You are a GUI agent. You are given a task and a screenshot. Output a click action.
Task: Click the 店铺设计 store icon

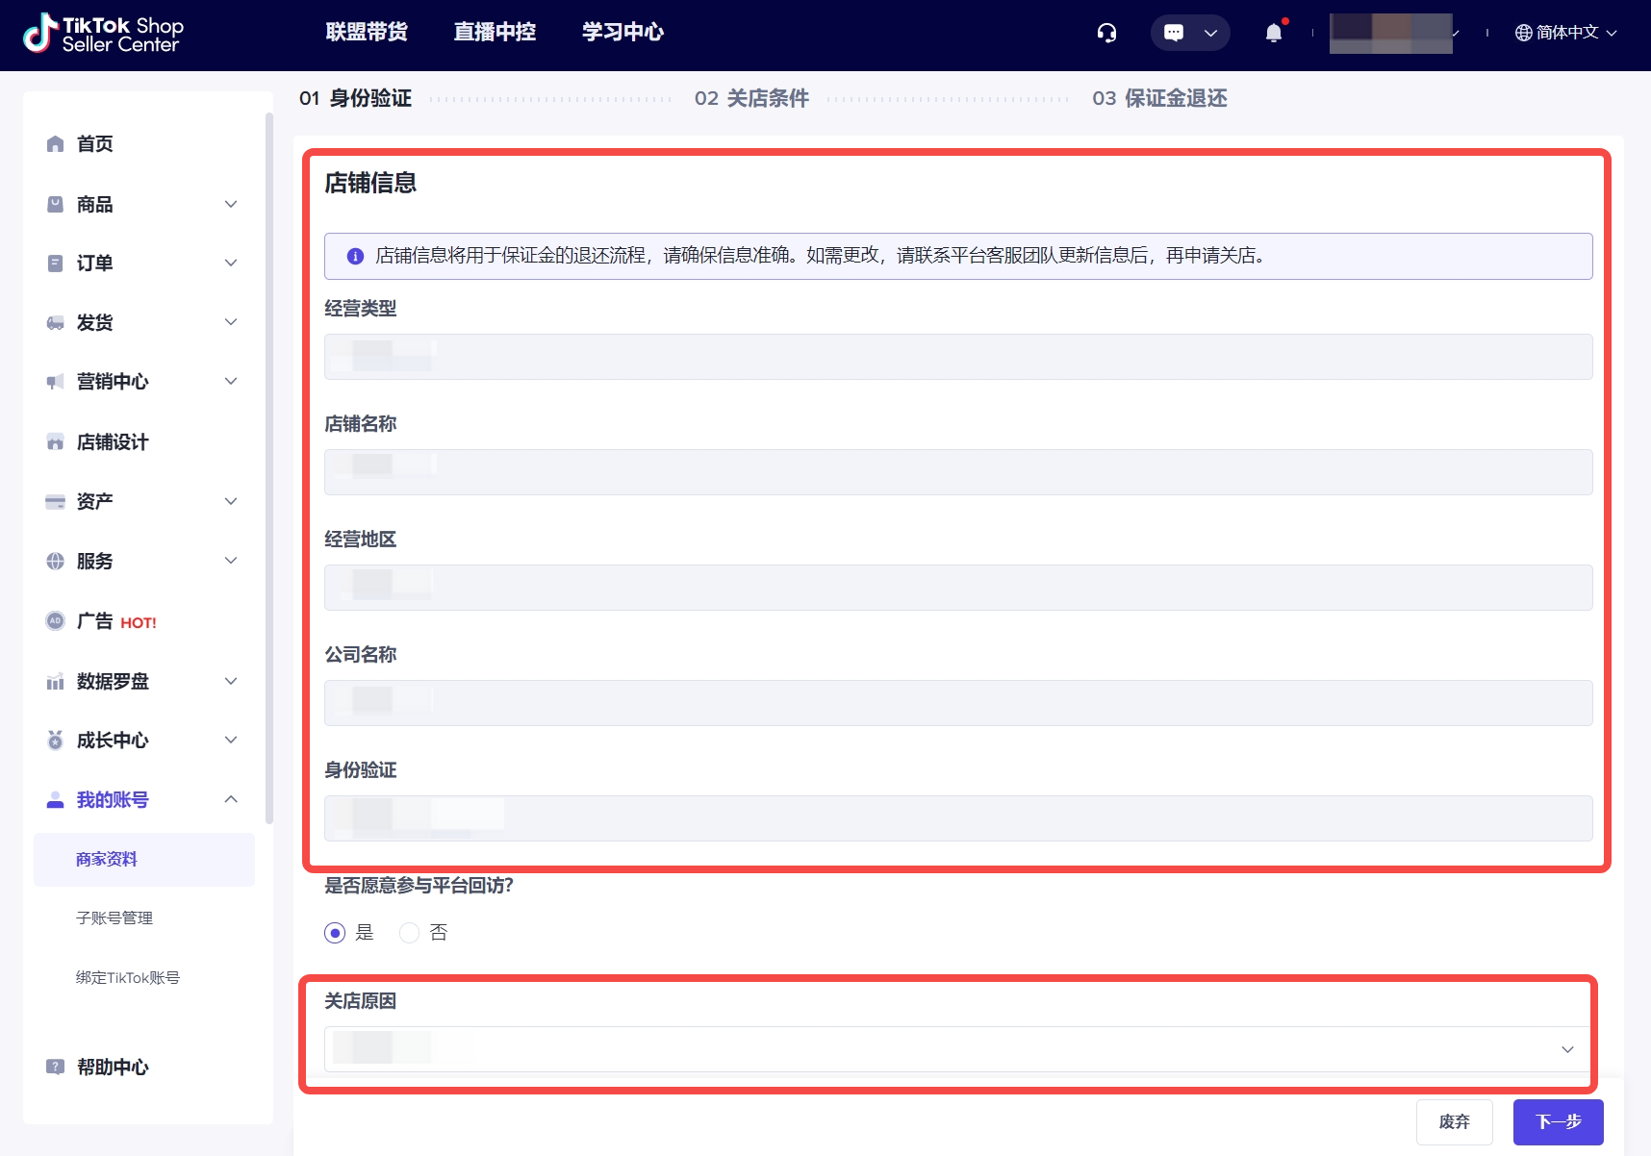click(56, 442)
